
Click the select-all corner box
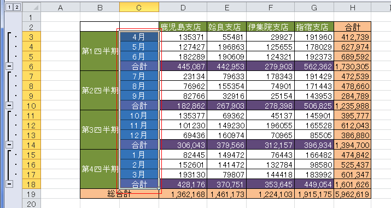[x=31, y=7]
